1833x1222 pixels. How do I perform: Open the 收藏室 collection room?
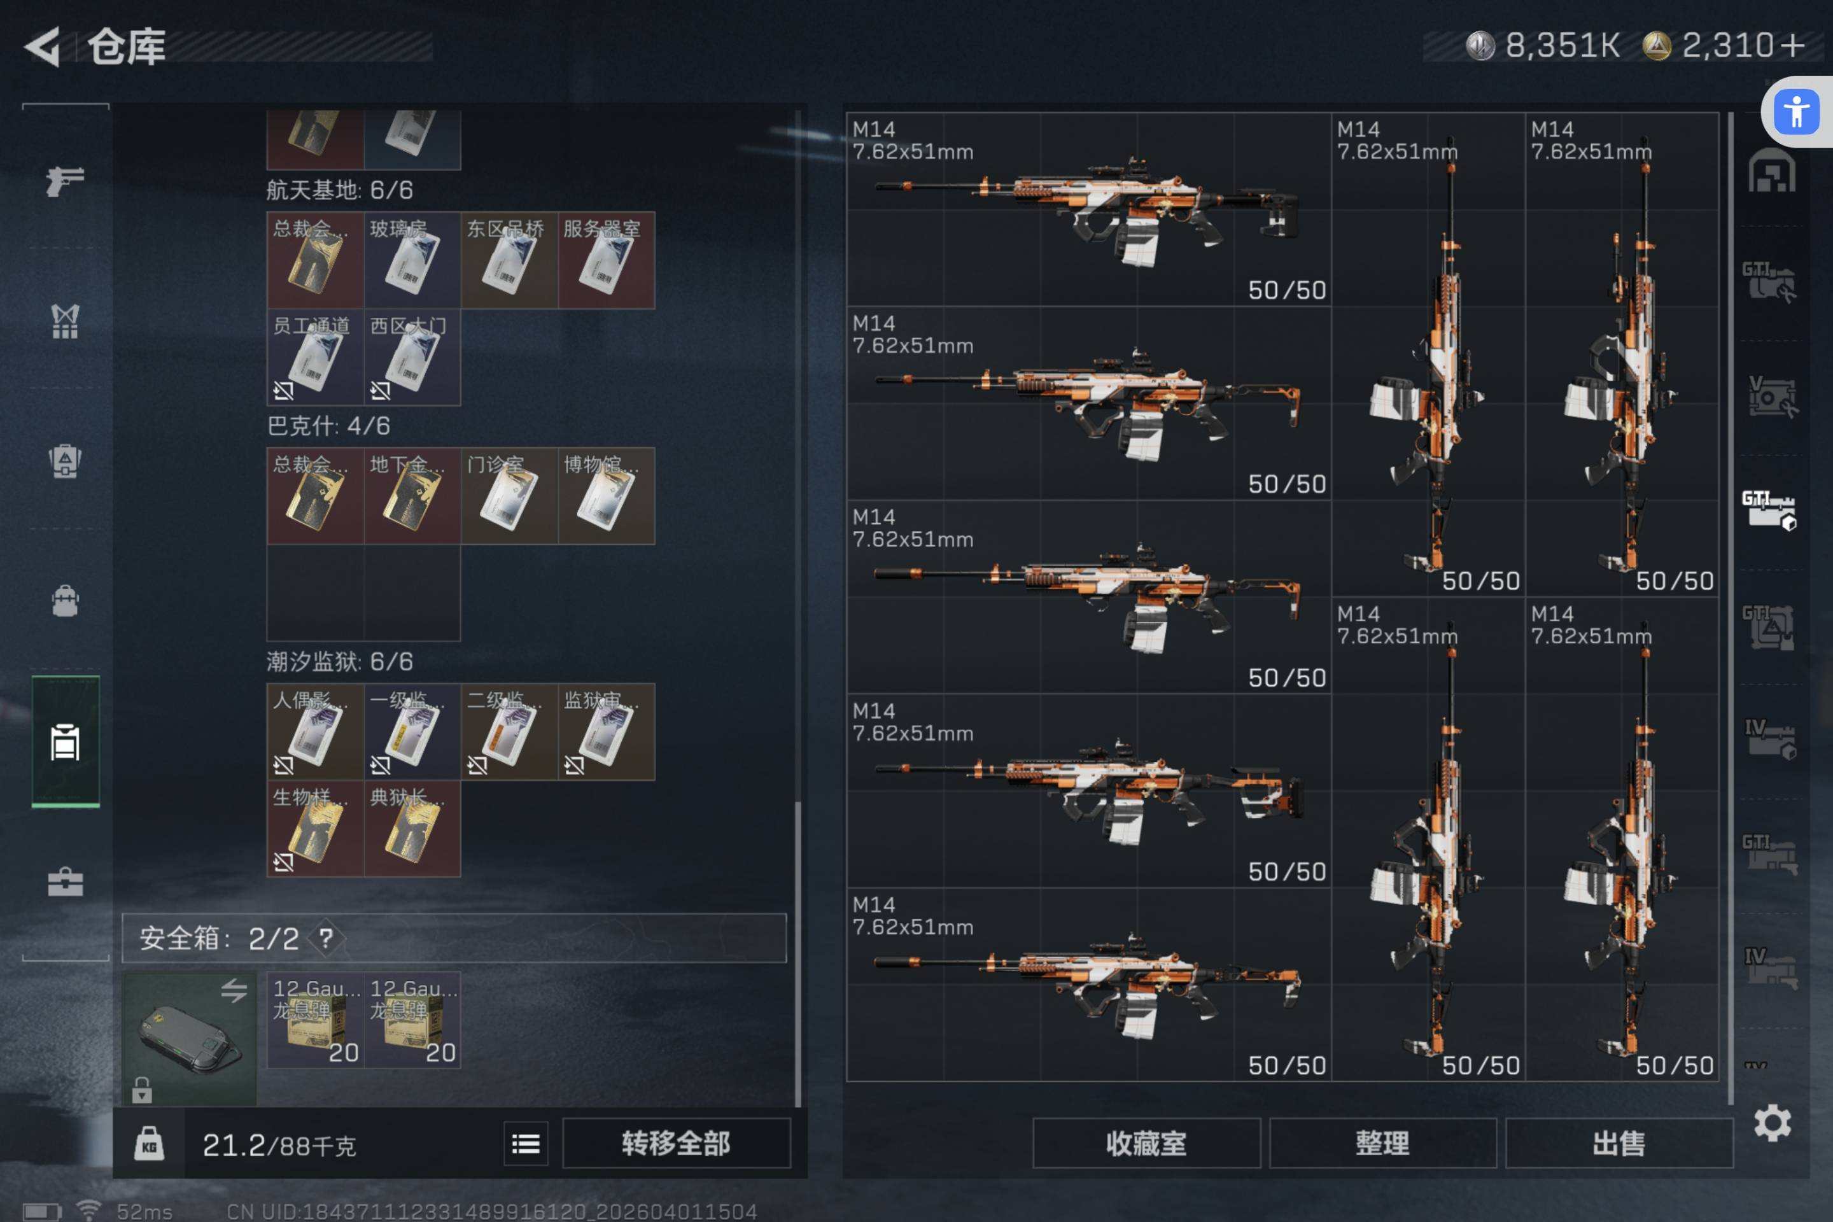(1146, 1144)
